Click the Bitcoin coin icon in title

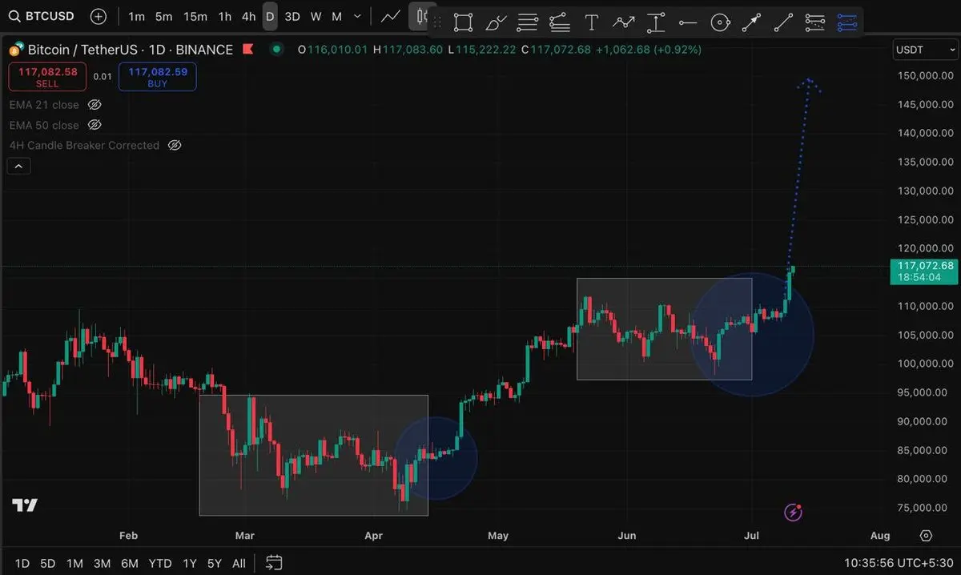click(x=16, y=50)
